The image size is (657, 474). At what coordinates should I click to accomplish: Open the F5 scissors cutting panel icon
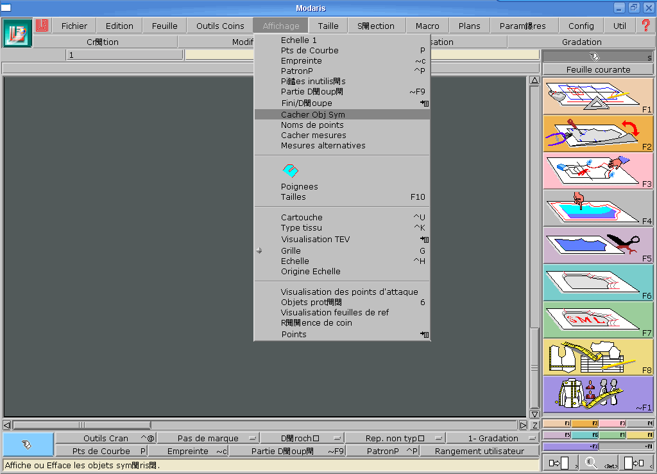pyautogui.click(x=598, y=245)
